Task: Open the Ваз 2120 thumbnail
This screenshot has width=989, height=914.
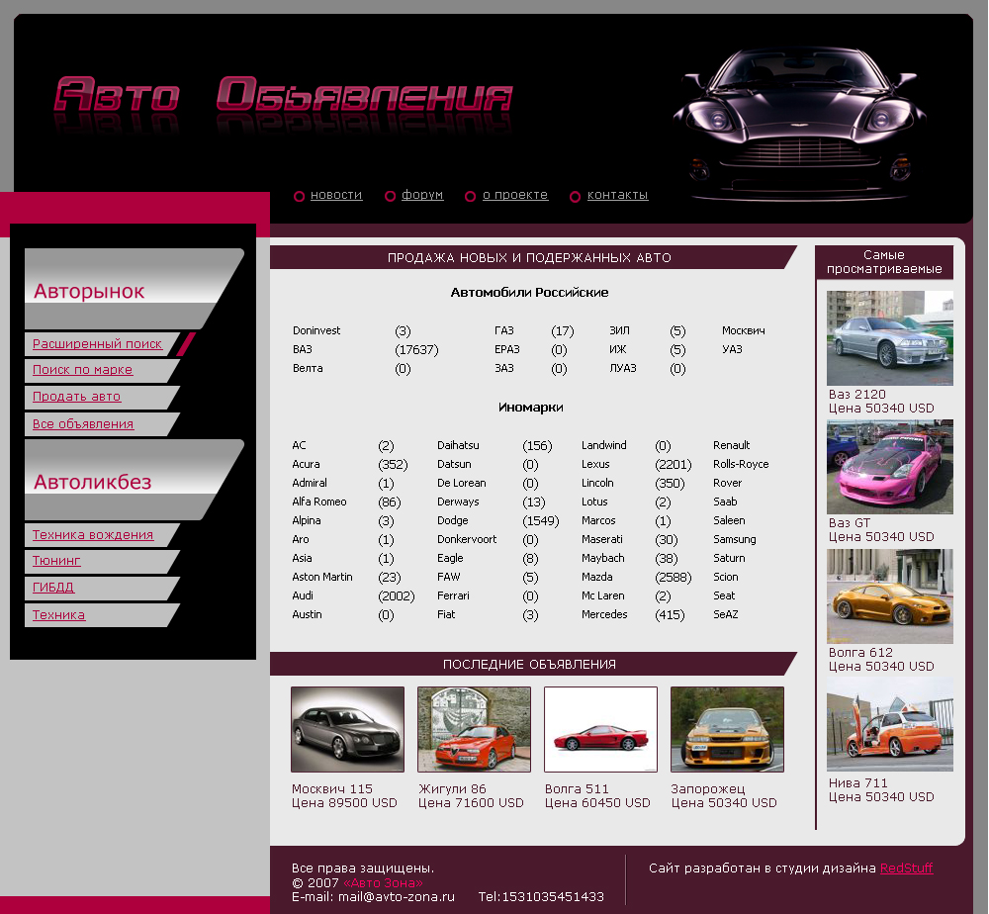Action: [x=890, y=338]
